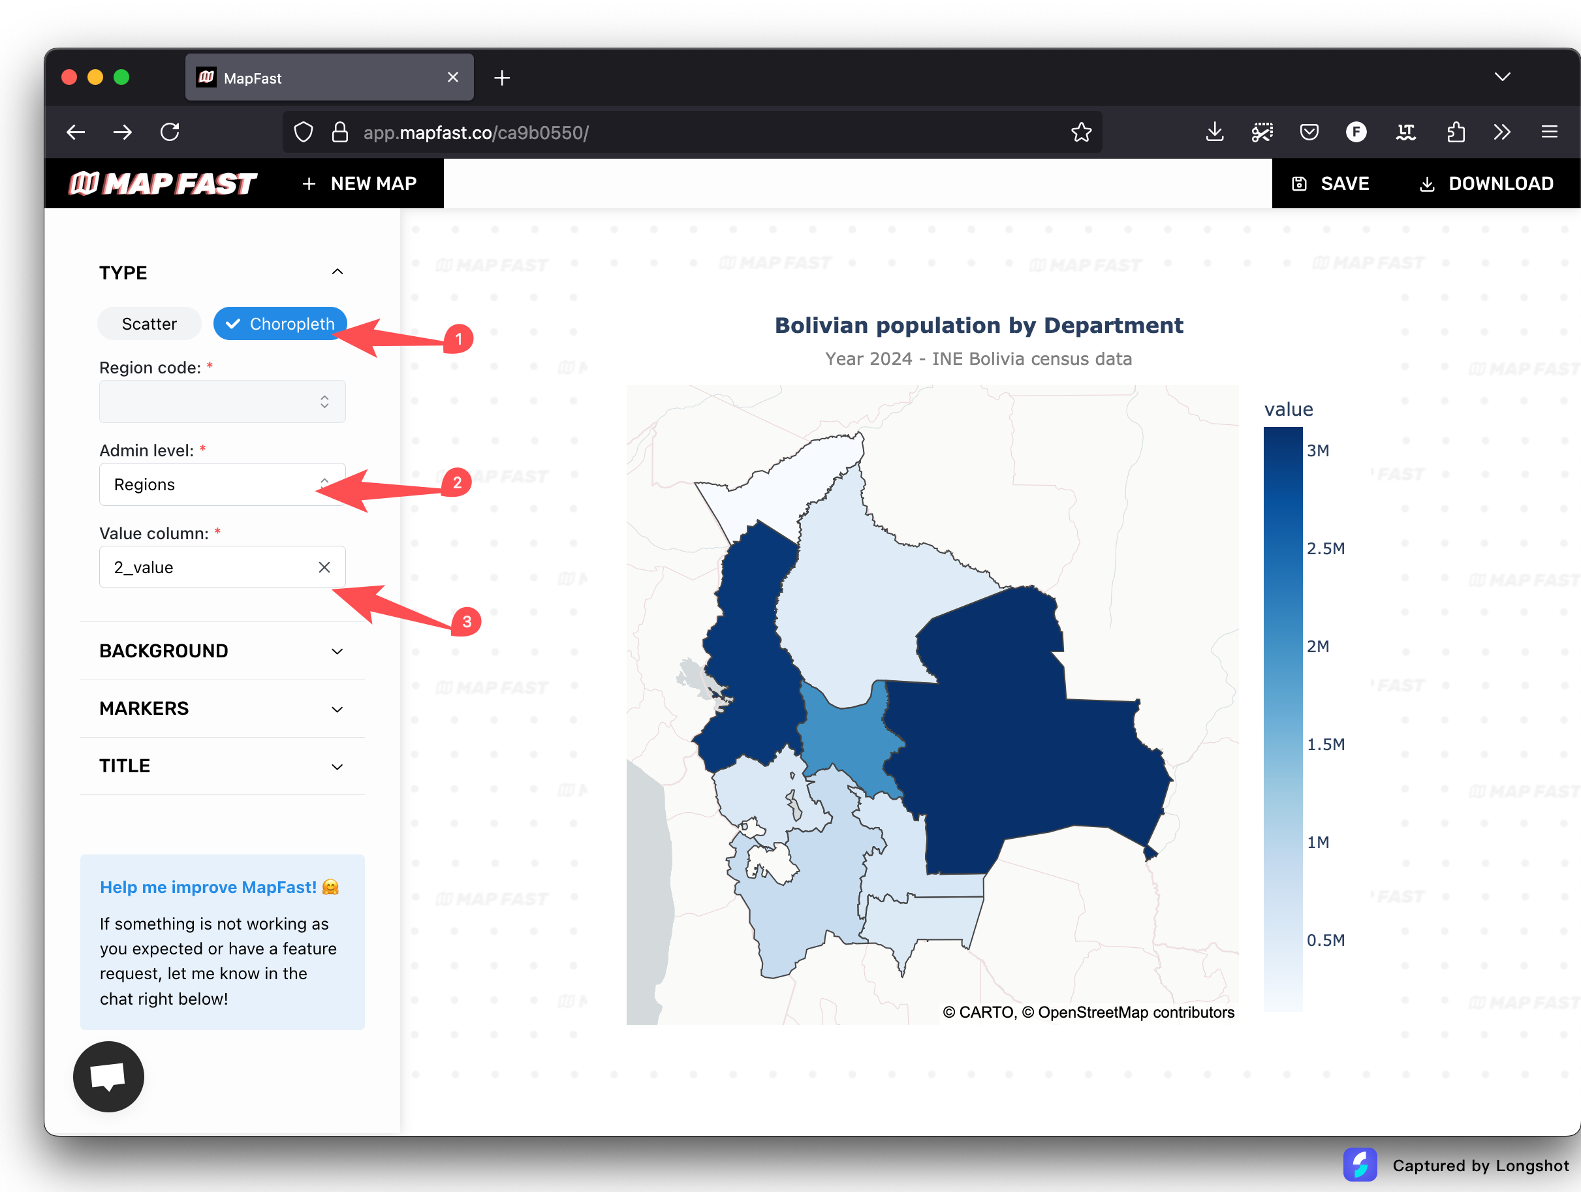
Task: Go back with the browser back arrow
Action: point(76,133)
